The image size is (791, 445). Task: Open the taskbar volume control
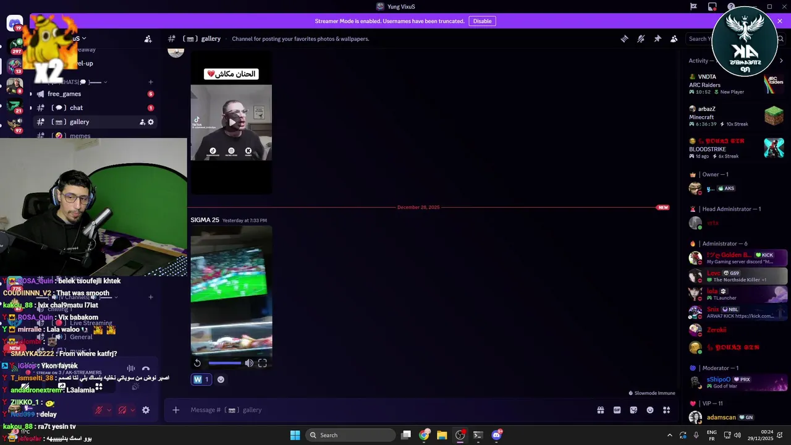point(737,435)
